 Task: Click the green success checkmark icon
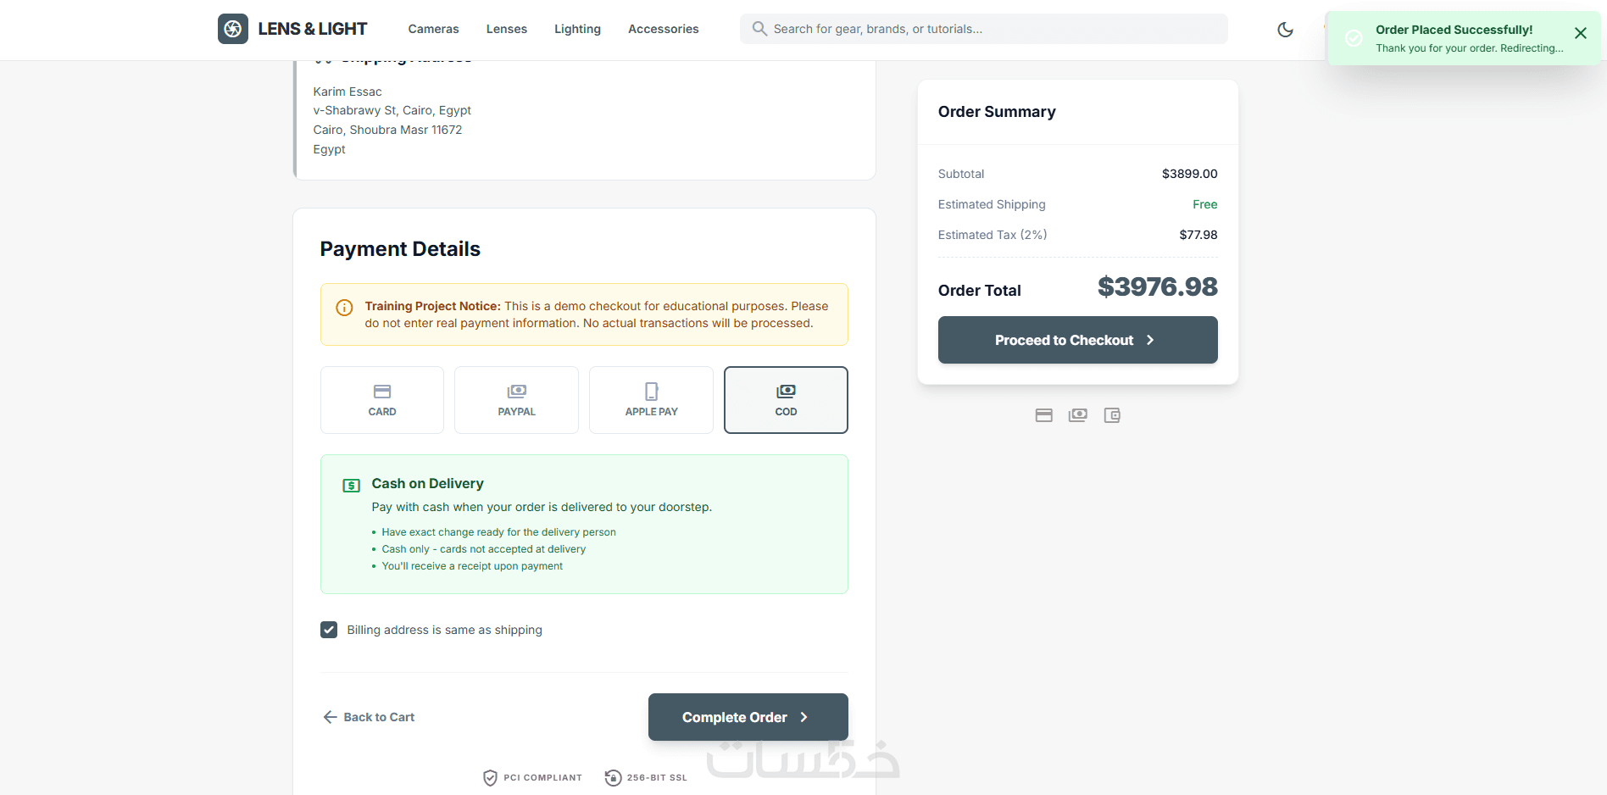1354,38
